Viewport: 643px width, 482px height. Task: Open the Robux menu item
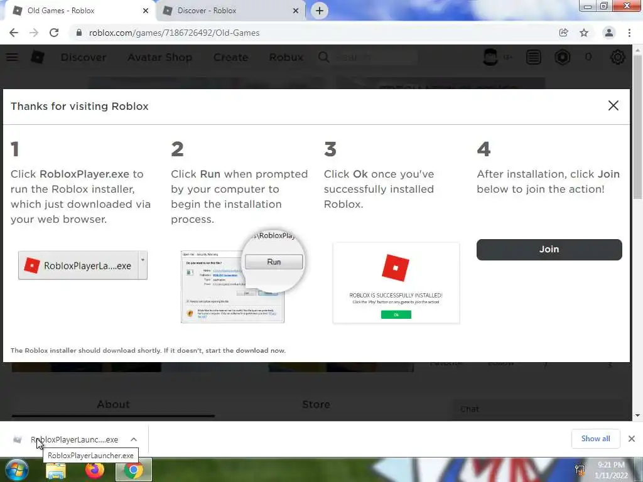pos(286,57)
